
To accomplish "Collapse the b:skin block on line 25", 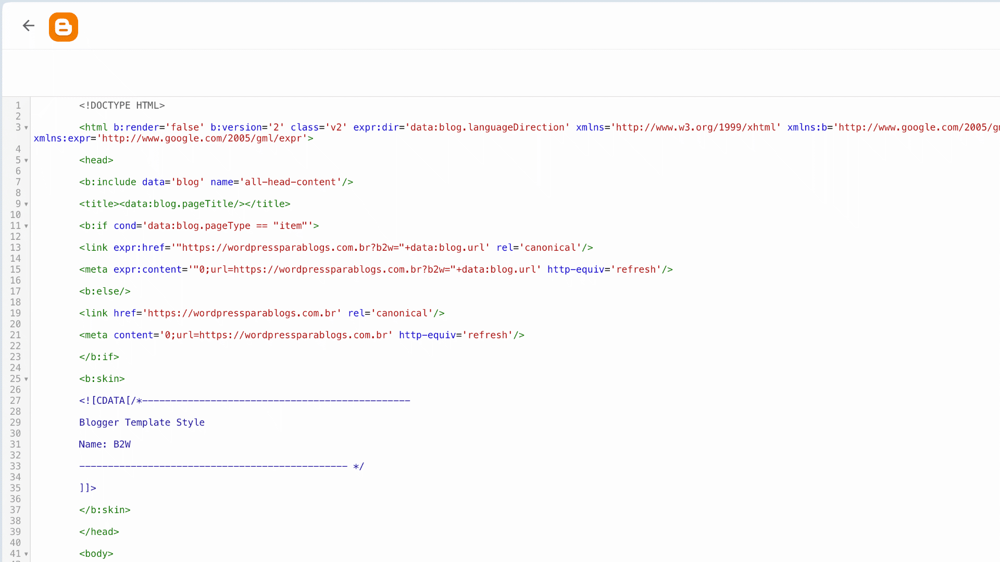I will click(x=26, y=379).
